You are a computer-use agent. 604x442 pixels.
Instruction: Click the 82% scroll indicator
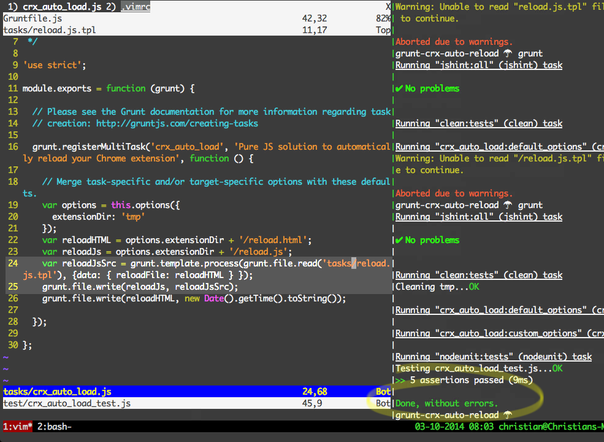[383, 18]
